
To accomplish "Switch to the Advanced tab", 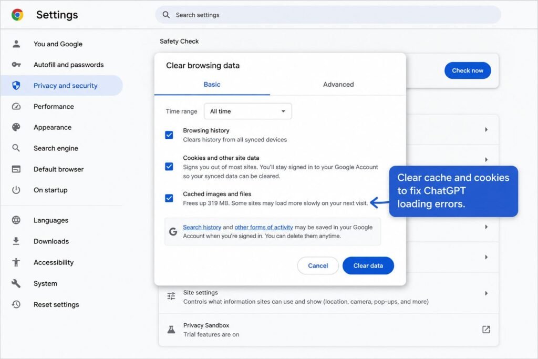I will pos(338,85).
